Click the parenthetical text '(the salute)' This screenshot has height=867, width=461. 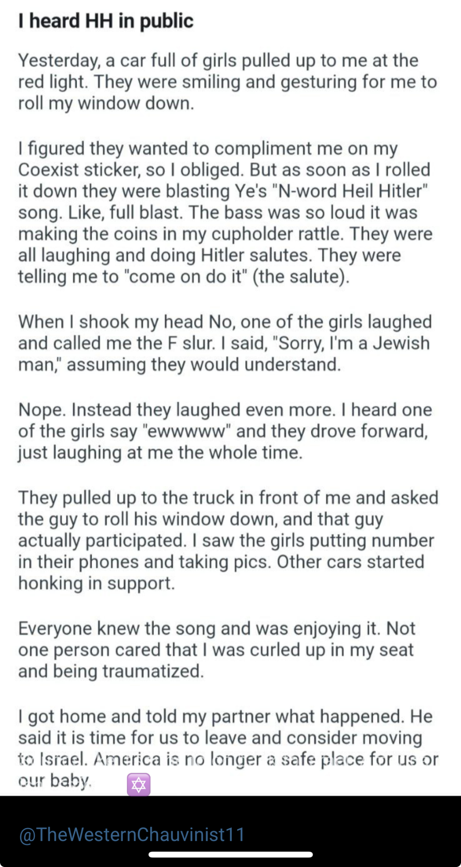coord(301,276)
